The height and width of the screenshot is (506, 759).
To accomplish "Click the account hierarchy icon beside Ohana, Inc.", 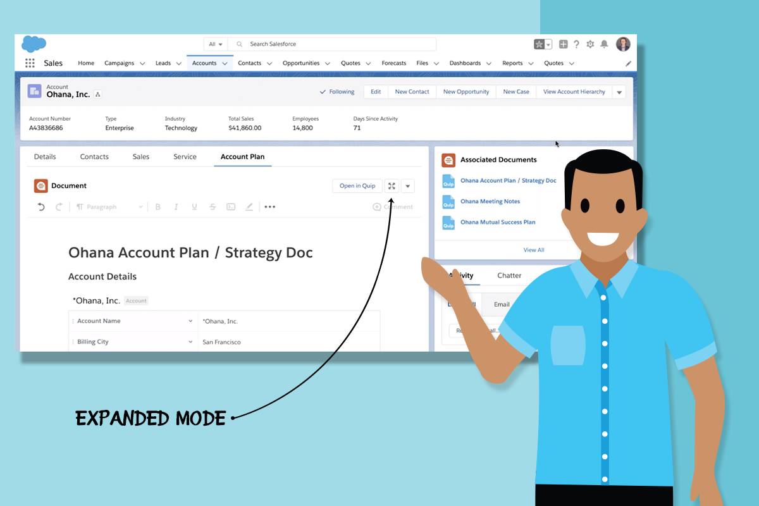I will pos(98,94).
